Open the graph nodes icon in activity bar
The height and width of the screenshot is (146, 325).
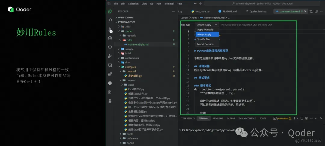pyautogui.click(x=110, y=47)
